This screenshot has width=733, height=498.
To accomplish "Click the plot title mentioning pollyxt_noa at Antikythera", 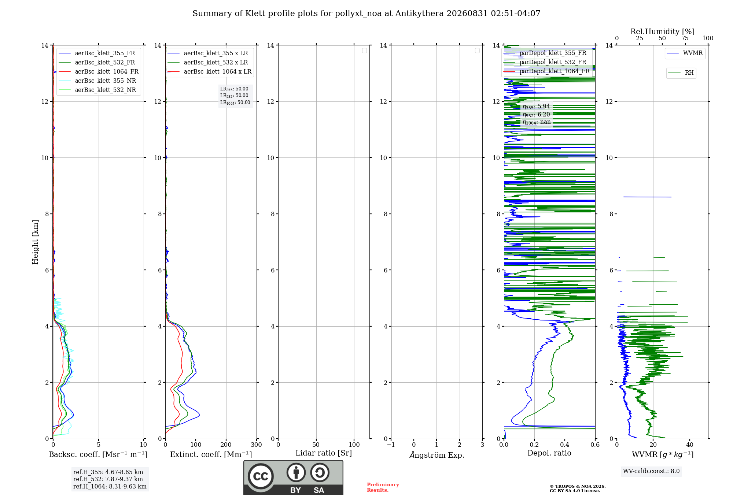I will pyautogui.click(x=366, y=14).
